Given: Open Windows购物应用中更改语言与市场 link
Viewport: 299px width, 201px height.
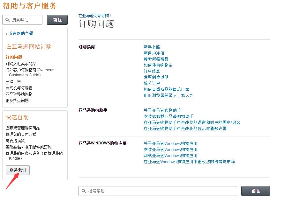Looking at the screenshot, I should [189, 162].
